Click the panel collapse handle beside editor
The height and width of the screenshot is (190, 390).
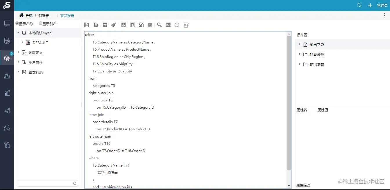82,104
